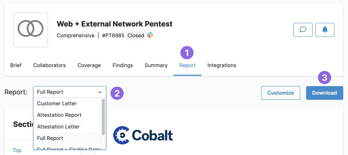Collapse the Full Report dropdown arrow
The height and width of the screenshot is (155, 348).
click(x=100, y=92)
